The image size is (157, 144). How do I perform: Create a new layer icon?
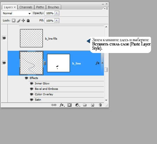click(92, 105)
